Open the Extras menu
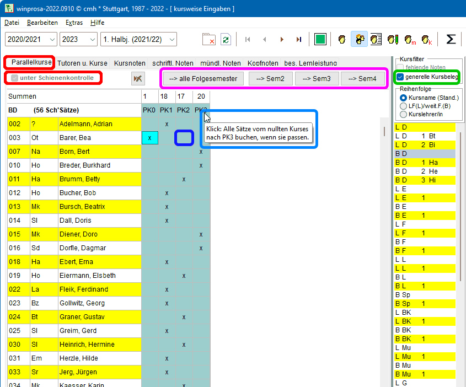This screenshot has width=466, height=387. [x=74, y=23]
